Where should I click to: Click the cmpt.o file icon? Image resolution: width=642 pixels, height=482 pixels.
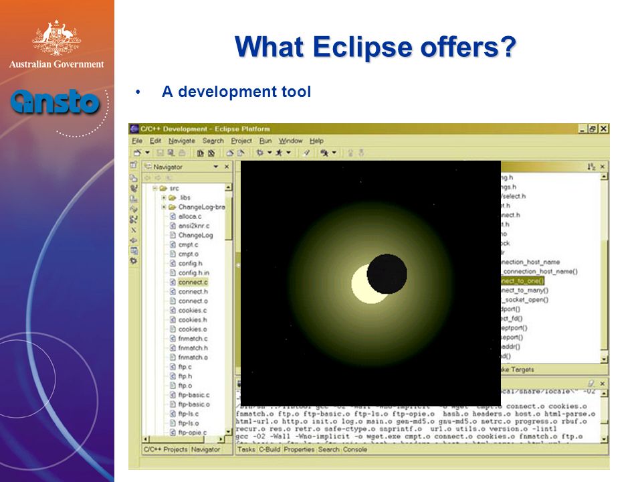(173, 254)
